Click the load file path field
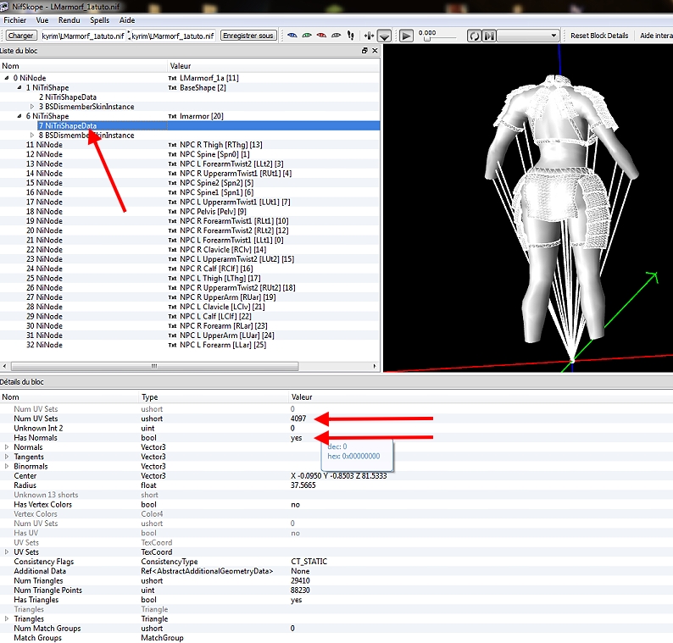 tap(83, 36)
